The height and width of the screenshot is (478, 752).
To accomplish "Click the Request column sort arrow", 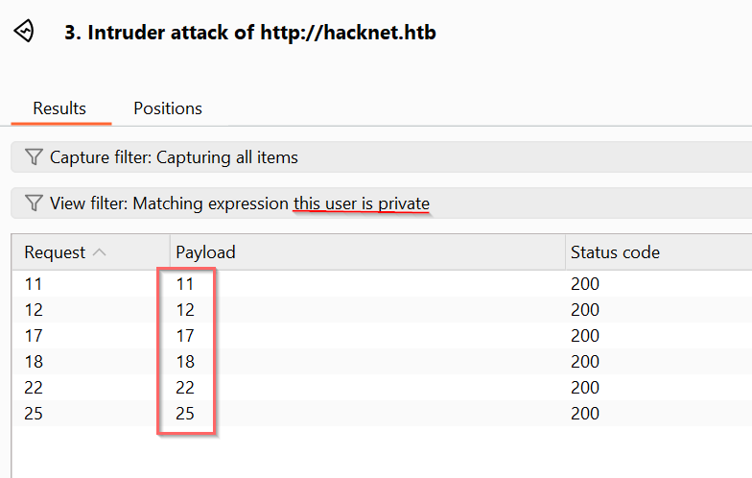I will pos(100,252).
